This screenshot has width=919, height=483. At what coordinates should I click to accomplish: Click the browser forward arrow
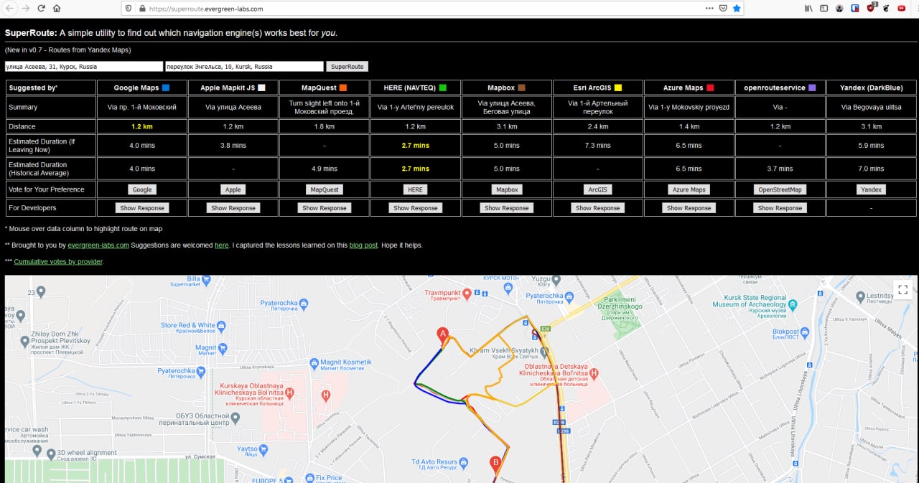coord(26,9)
